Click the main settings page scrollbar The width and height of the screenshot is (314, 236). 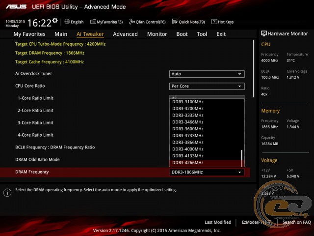tap(254, 69)
